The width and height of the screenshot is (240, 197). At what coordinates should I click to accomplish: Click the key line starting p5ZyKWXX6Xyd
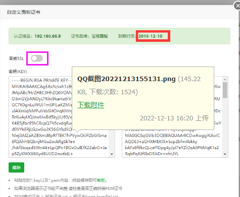click(x=42, y=154)
